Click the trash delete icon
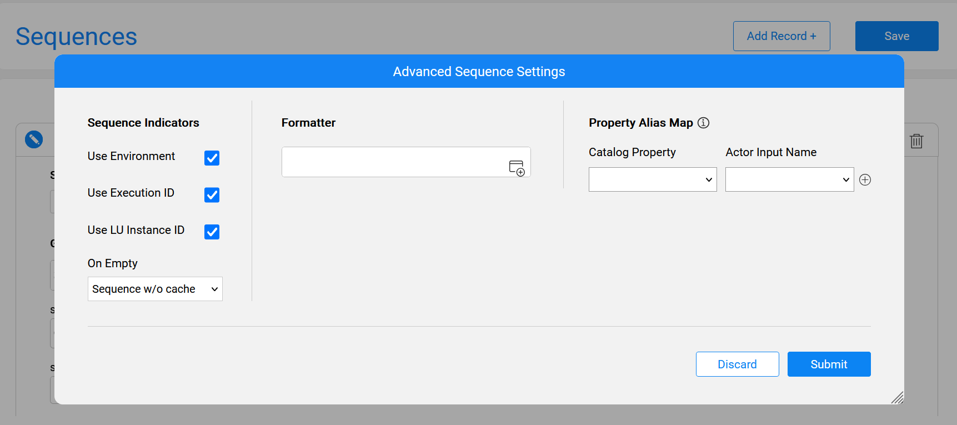 coord(916,141)
